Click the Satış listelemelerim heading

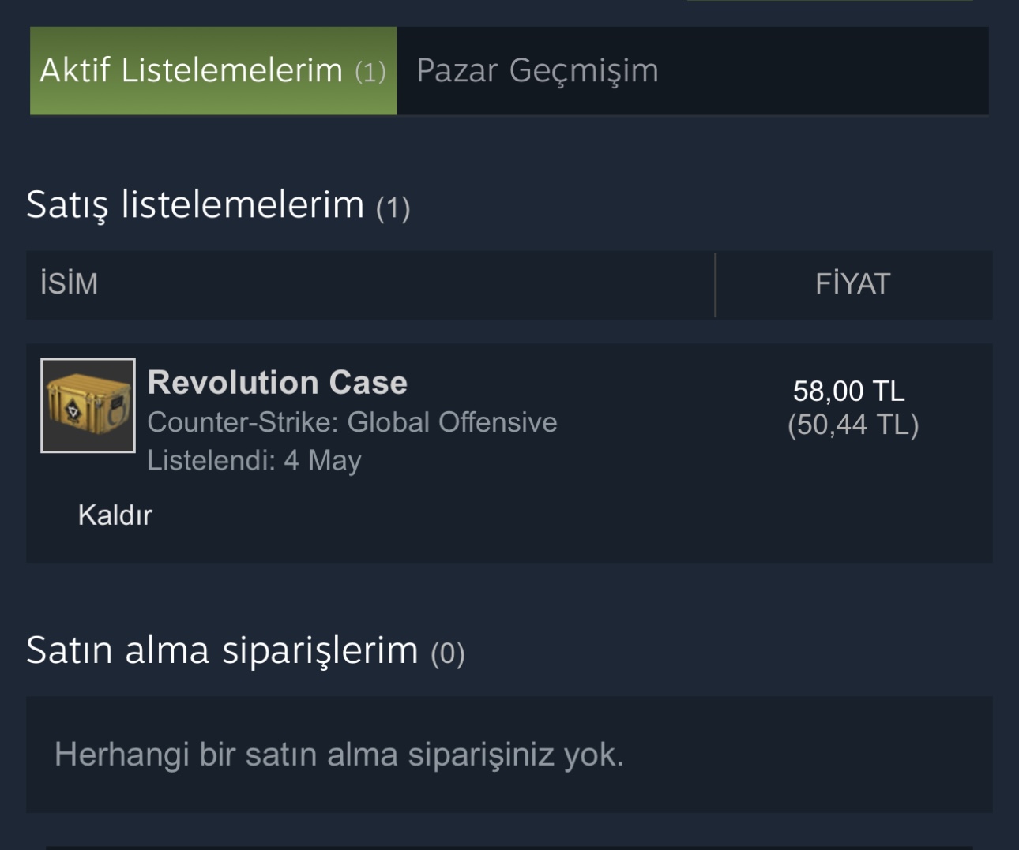[195, 205]
